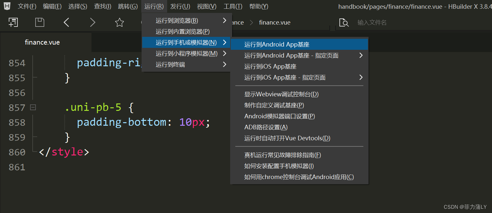
Task: Open the 工具(T) menu
Action: (x=233, y=6)
